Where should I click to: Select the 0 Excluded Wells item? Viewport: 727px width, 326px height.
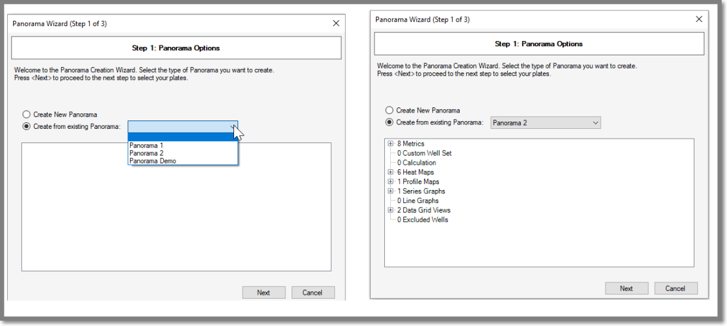(x=423, y=220)
